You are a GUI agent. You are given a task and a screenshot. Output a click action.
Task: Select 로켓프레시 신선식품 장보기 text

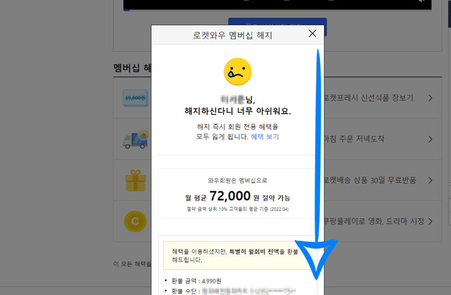click(x=369, y=98)
